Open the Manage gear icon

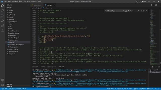click(x=3, y=85)
